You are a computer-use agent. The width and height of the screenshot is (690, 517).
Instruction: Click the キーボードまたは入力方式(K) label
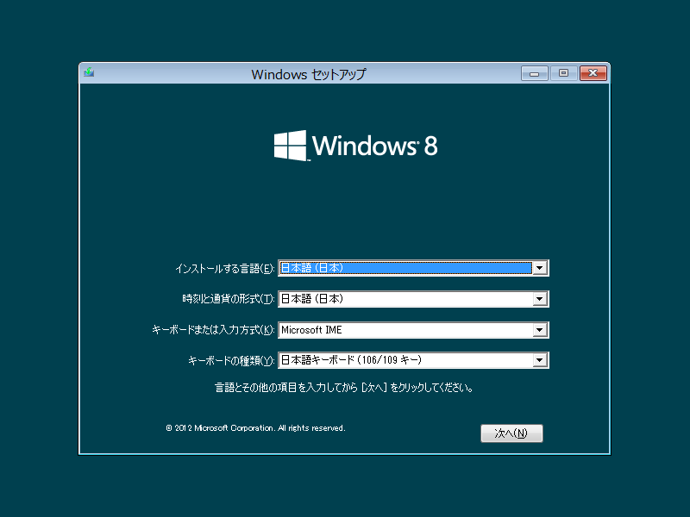pyautogui.click(x=213, y=330)
